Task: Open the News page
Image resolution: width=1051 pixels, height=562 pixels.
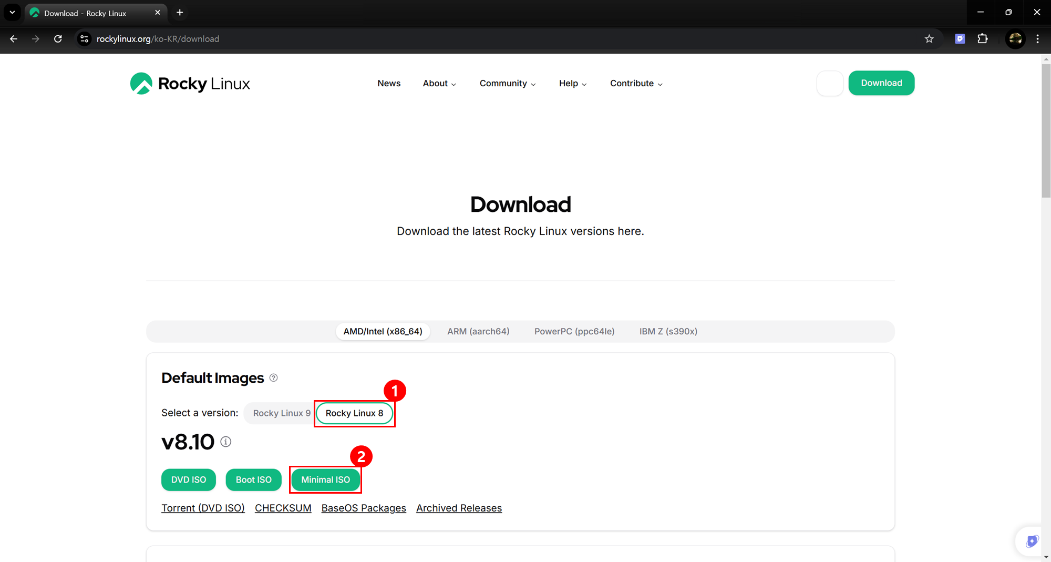Action: tap(389, 84)
